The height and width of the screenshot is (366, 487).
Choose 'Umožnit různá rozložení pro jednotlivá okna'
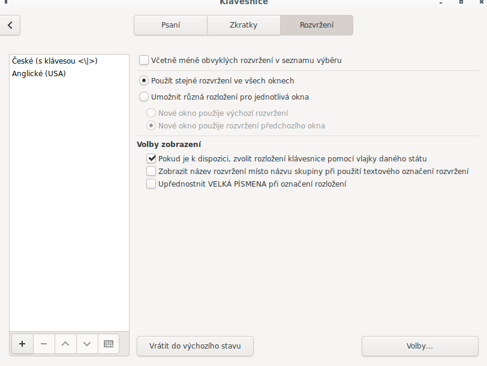(x=144, y=97)
